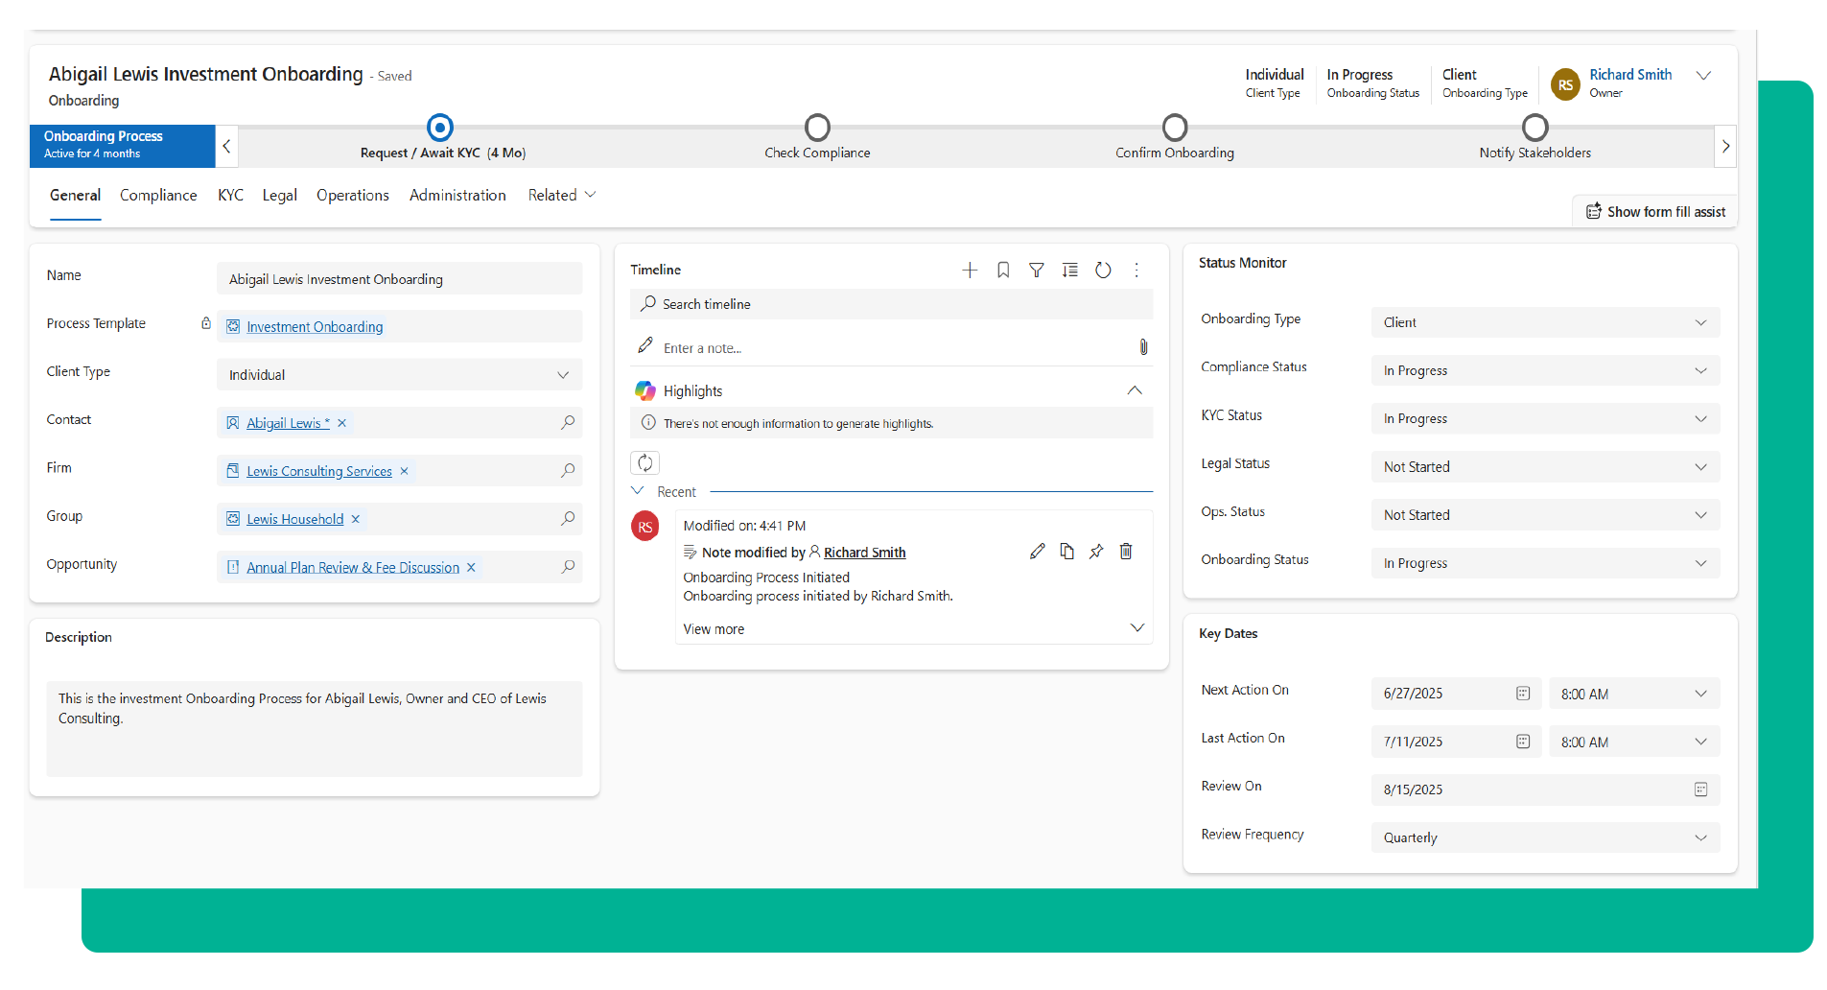Click Show form fill assist button
This screenshot has height=990, width=1827.
tap(1655, 212)
